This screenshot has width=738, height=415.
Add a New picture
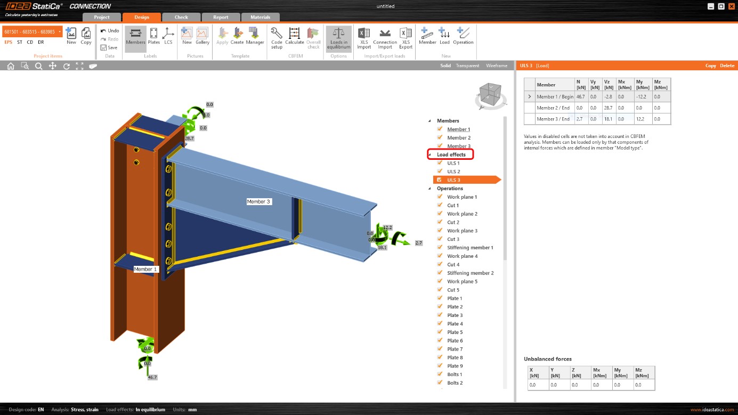pyautogui.click(x=187, y=36)
